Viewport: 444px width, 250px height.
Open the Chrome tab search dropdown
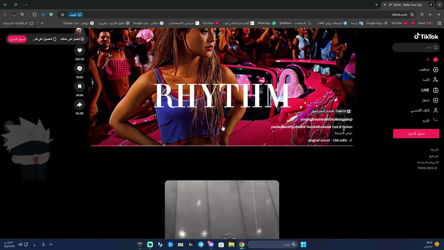pyautogui.click(x=438, y=5)
